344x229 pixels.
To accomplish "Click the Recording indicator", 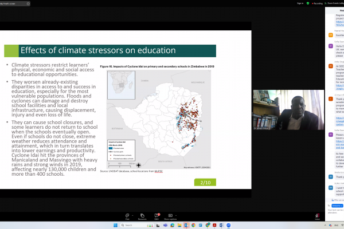I will (317, 3).
